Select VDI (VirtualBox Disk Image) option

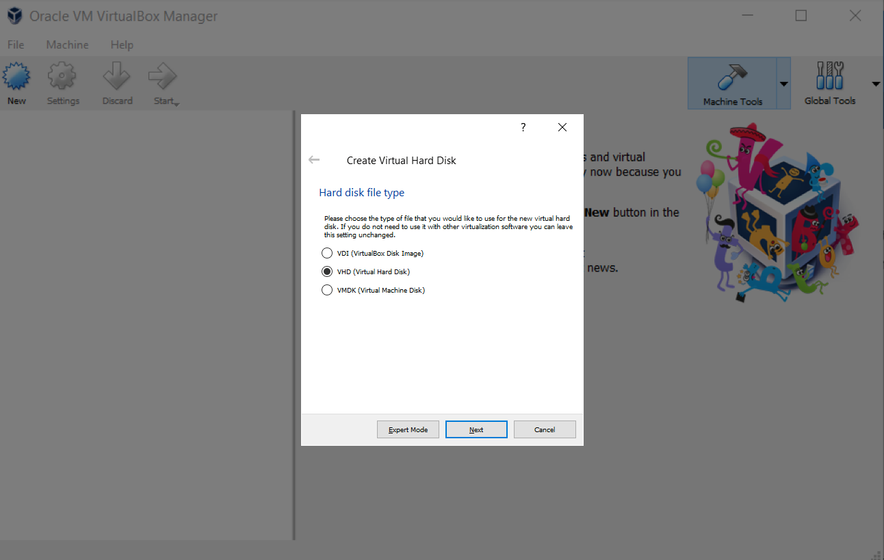(373, 253)
